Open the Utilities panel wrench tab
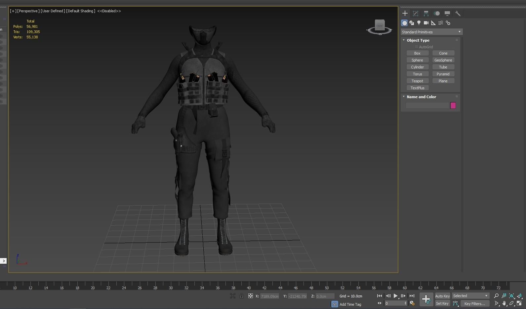 [458, 14]
